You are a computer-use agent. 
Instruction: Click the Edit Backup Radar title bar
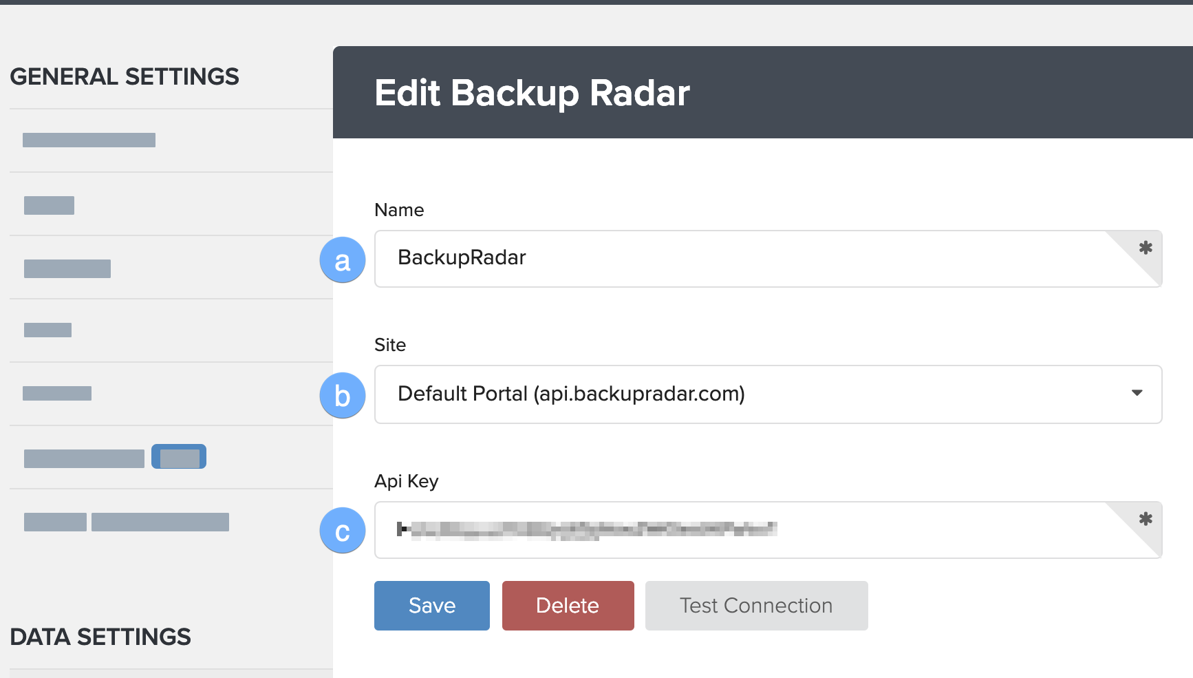point(532,92)
